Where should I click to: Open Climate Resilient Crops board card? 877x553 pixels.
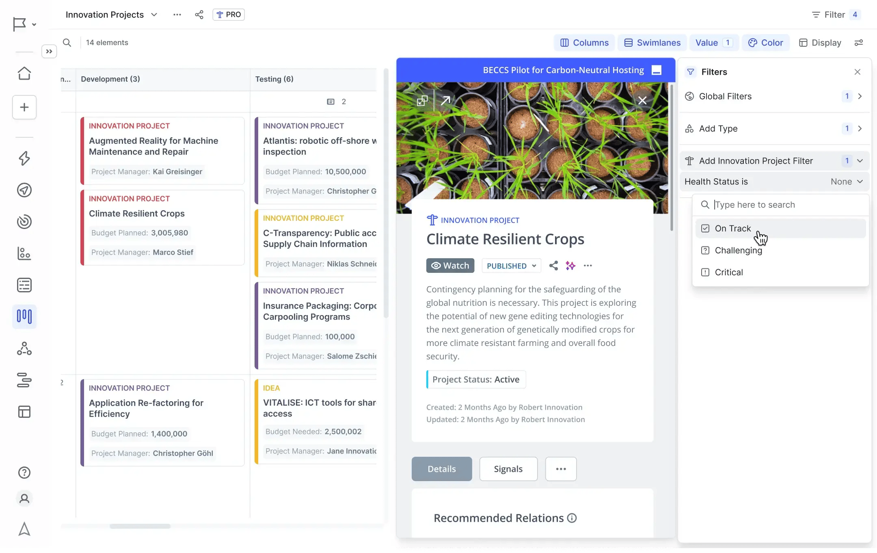pyautogui.click(x=162, y=228)
